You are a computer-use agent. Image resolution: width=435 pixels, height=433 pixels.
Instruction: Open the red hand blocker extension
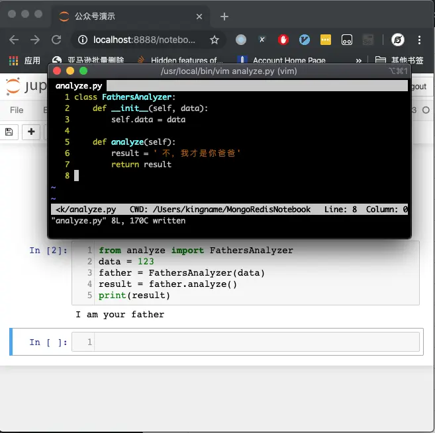pyautogui.click(x=283, y=40)
